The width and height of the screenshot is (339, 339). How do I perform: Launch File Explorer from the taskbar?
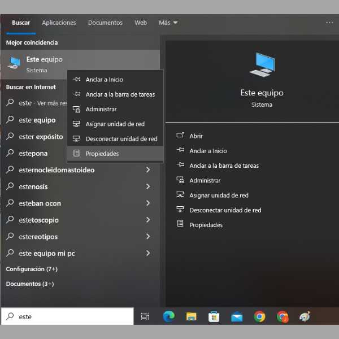pos(192,316)
